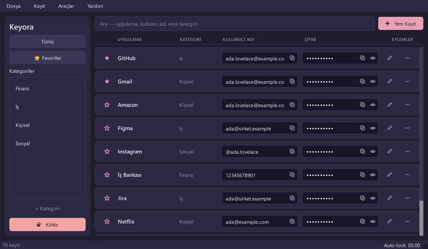Viewport: 428px width, 249px height.
Task: Focus the Ara search field
Action: pos(235,24)
